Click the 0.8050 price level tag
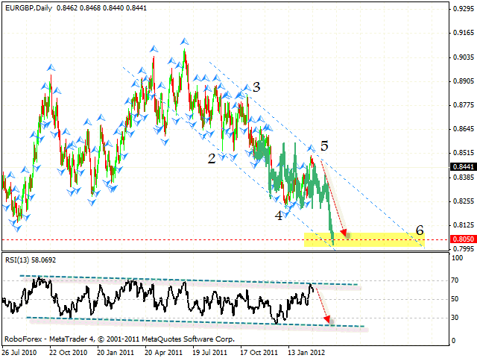477x358 pixels. click(x=462, y=239)
